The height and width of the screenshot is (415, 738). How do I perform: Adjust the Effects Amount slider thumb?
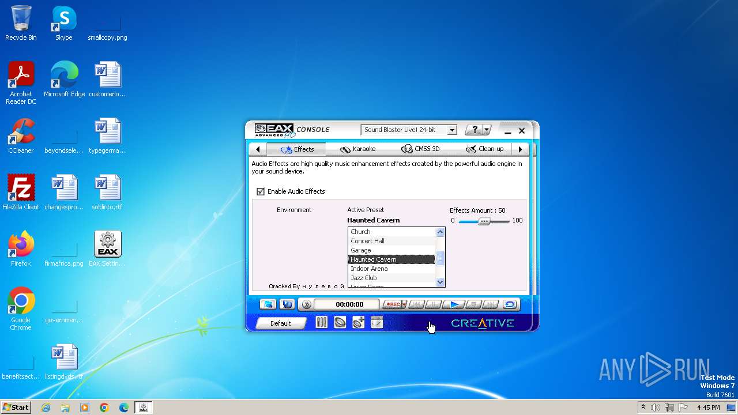484,221
